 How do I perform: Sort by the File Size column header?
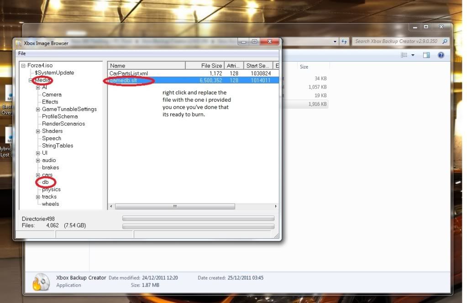(x=205, y=65)
